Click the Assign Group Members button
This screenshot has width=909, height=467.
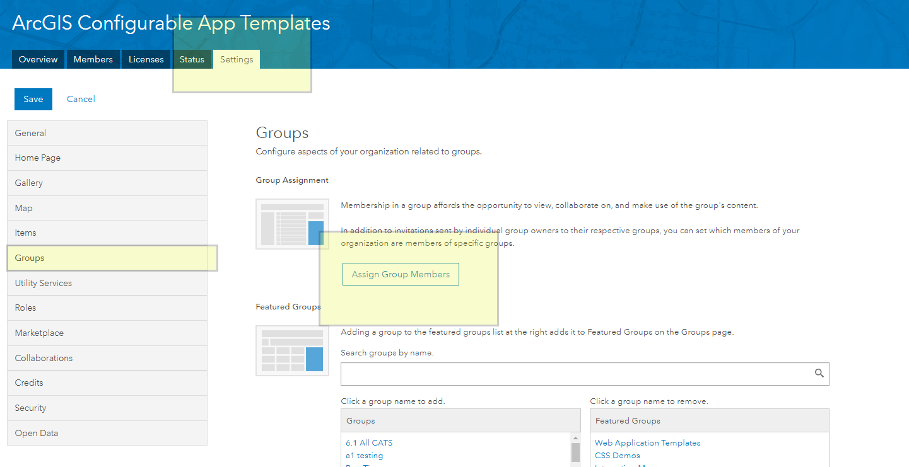(x=401, y=274)
